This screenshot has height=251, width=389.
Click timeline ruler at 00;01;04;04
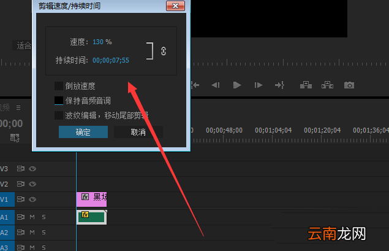[x=273, y=130]
